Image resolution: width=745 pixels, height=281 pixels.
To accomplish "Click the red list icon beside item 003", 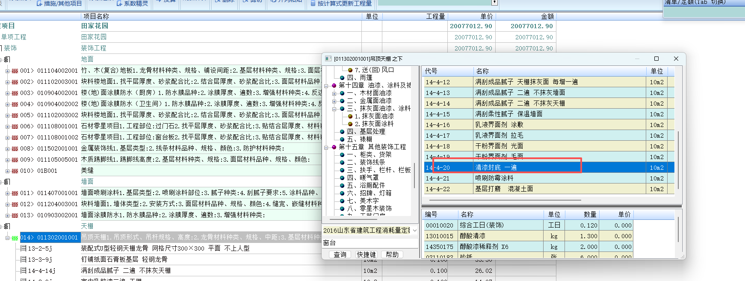I will pyautogui.click(x=15, y=93).
